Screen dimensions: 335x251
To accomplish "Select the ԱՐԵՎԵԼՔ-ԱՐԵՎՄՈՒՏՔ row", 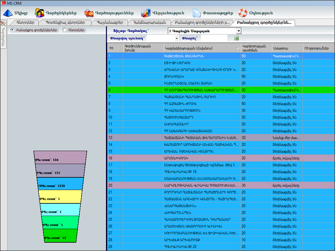I will (x=221, y=240).
